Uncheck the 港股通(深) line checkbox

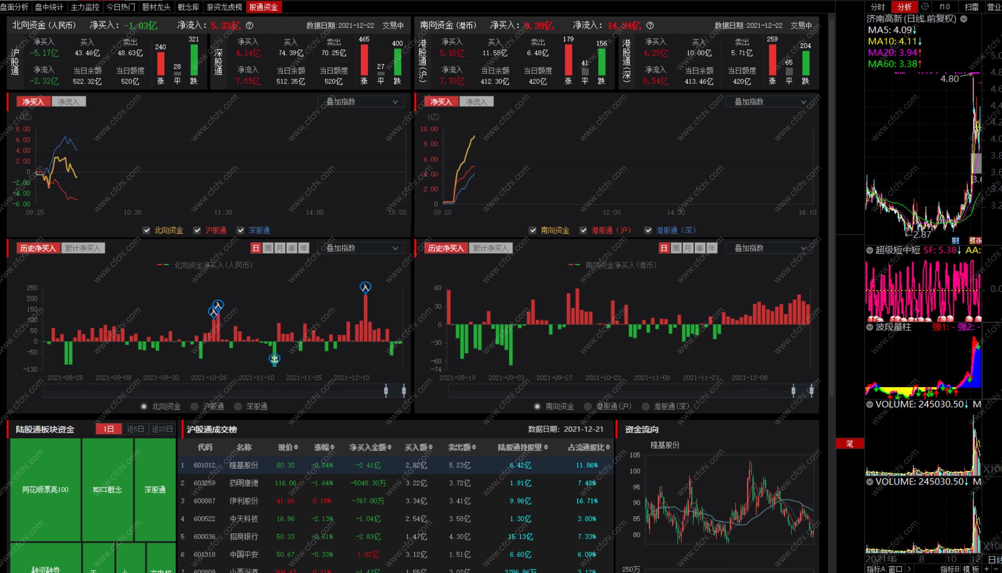[648, 230]
